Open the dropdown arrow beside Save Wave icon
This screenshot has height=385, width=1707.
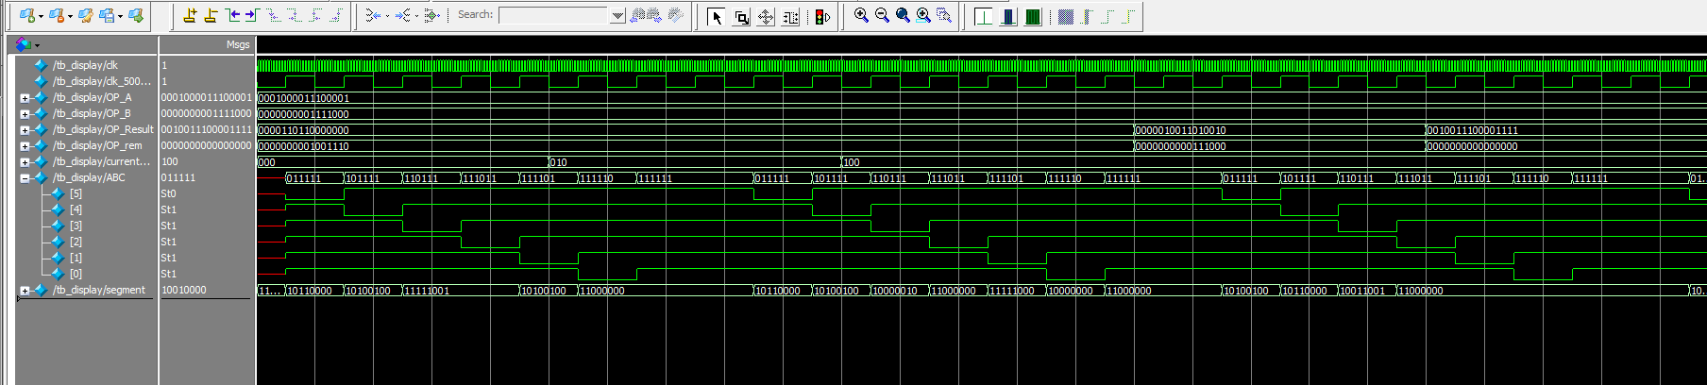tap(120, 16)
